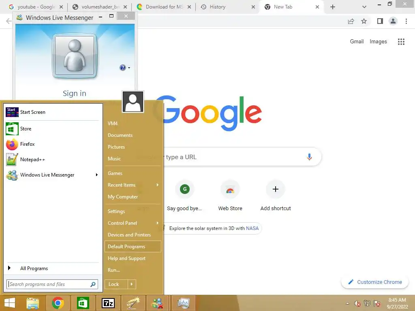The height and width of the screenshot is (311, 415).
Task: Click the network tray icon
Action: point(367,303)
